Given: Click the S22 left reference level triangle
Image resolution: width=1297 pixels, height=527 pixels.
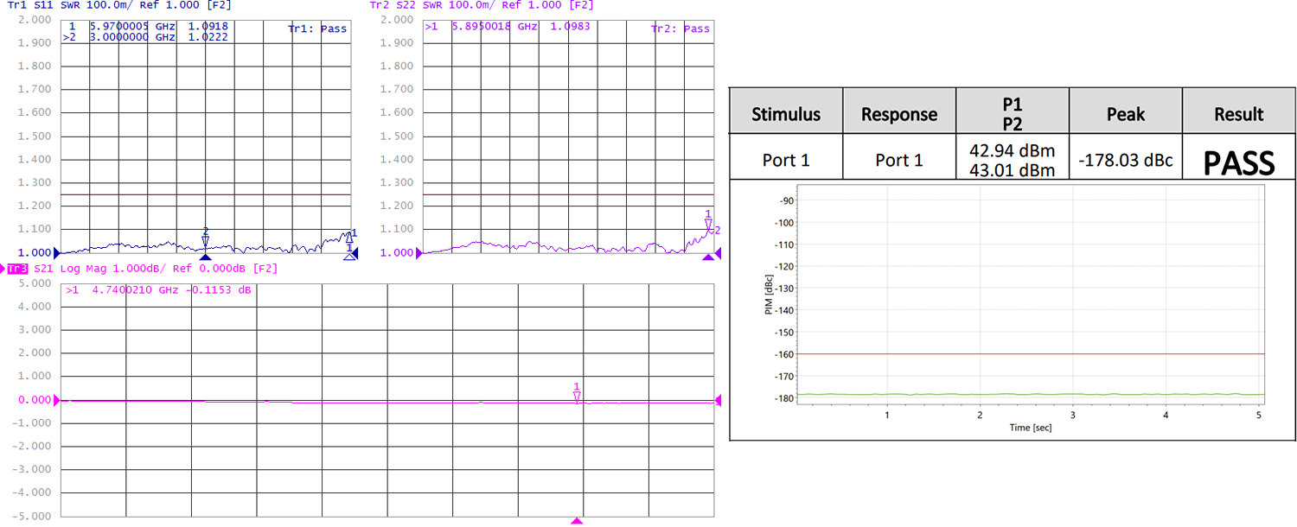Looking at the screenshot, I should point(420,252).
